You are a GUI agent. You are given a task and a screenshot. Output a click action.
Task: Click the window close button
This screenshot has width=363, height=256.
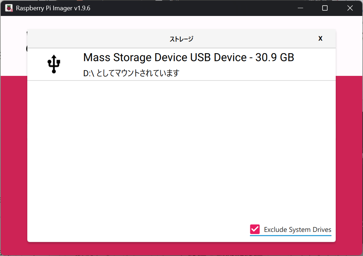350,8
